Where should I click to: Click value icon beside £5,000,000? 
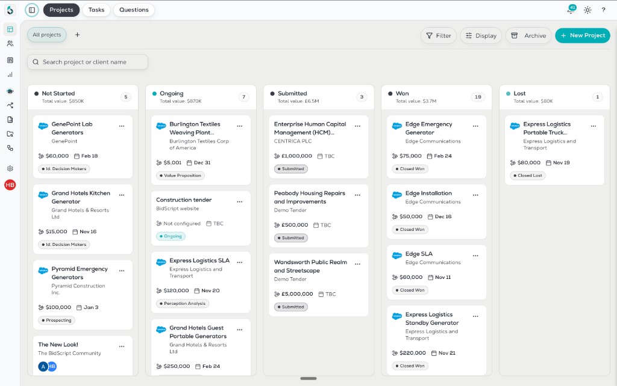click(277, 294)
